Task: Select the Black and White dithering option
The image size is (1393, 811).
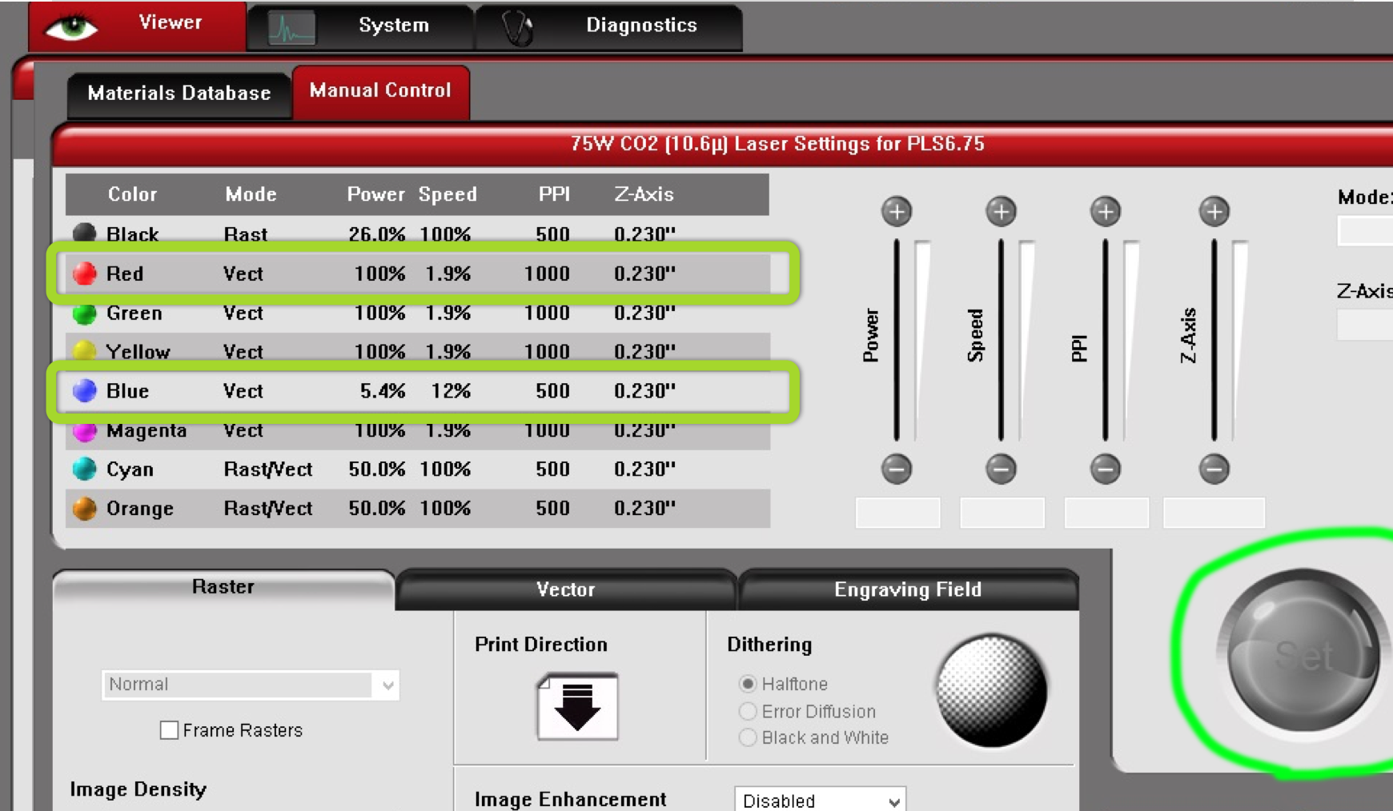Action: pyautogui.click(x=748, y=737)
